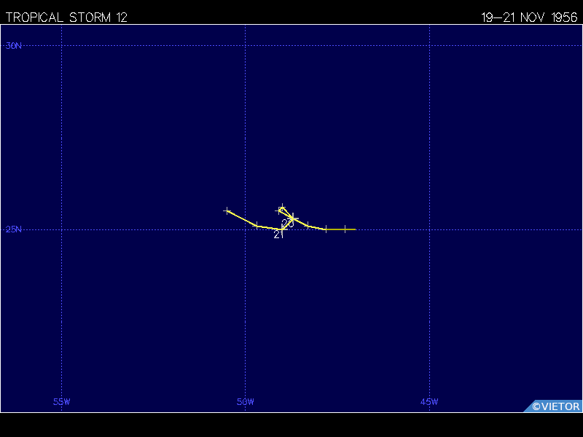Click the intersection of 45W and 25N gridlines
Image resolution: width=583 pixels, height=437 pixels.
point(429,229)
